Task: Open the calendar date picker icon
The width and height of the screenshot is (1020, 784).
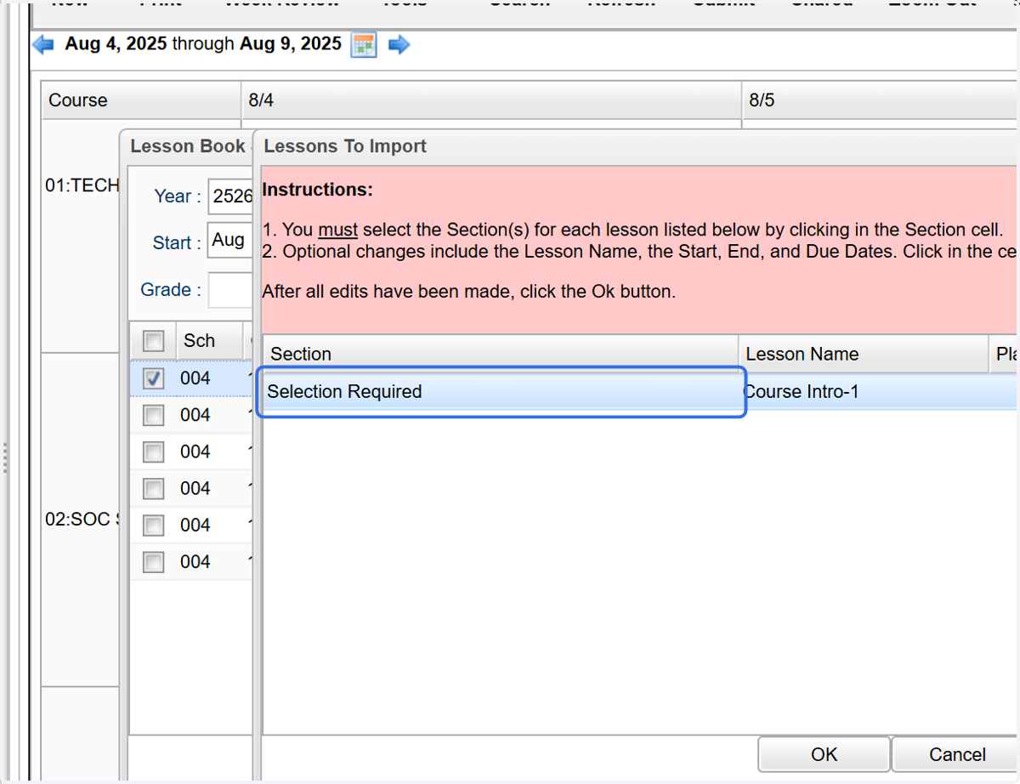Action: [364, 45]
